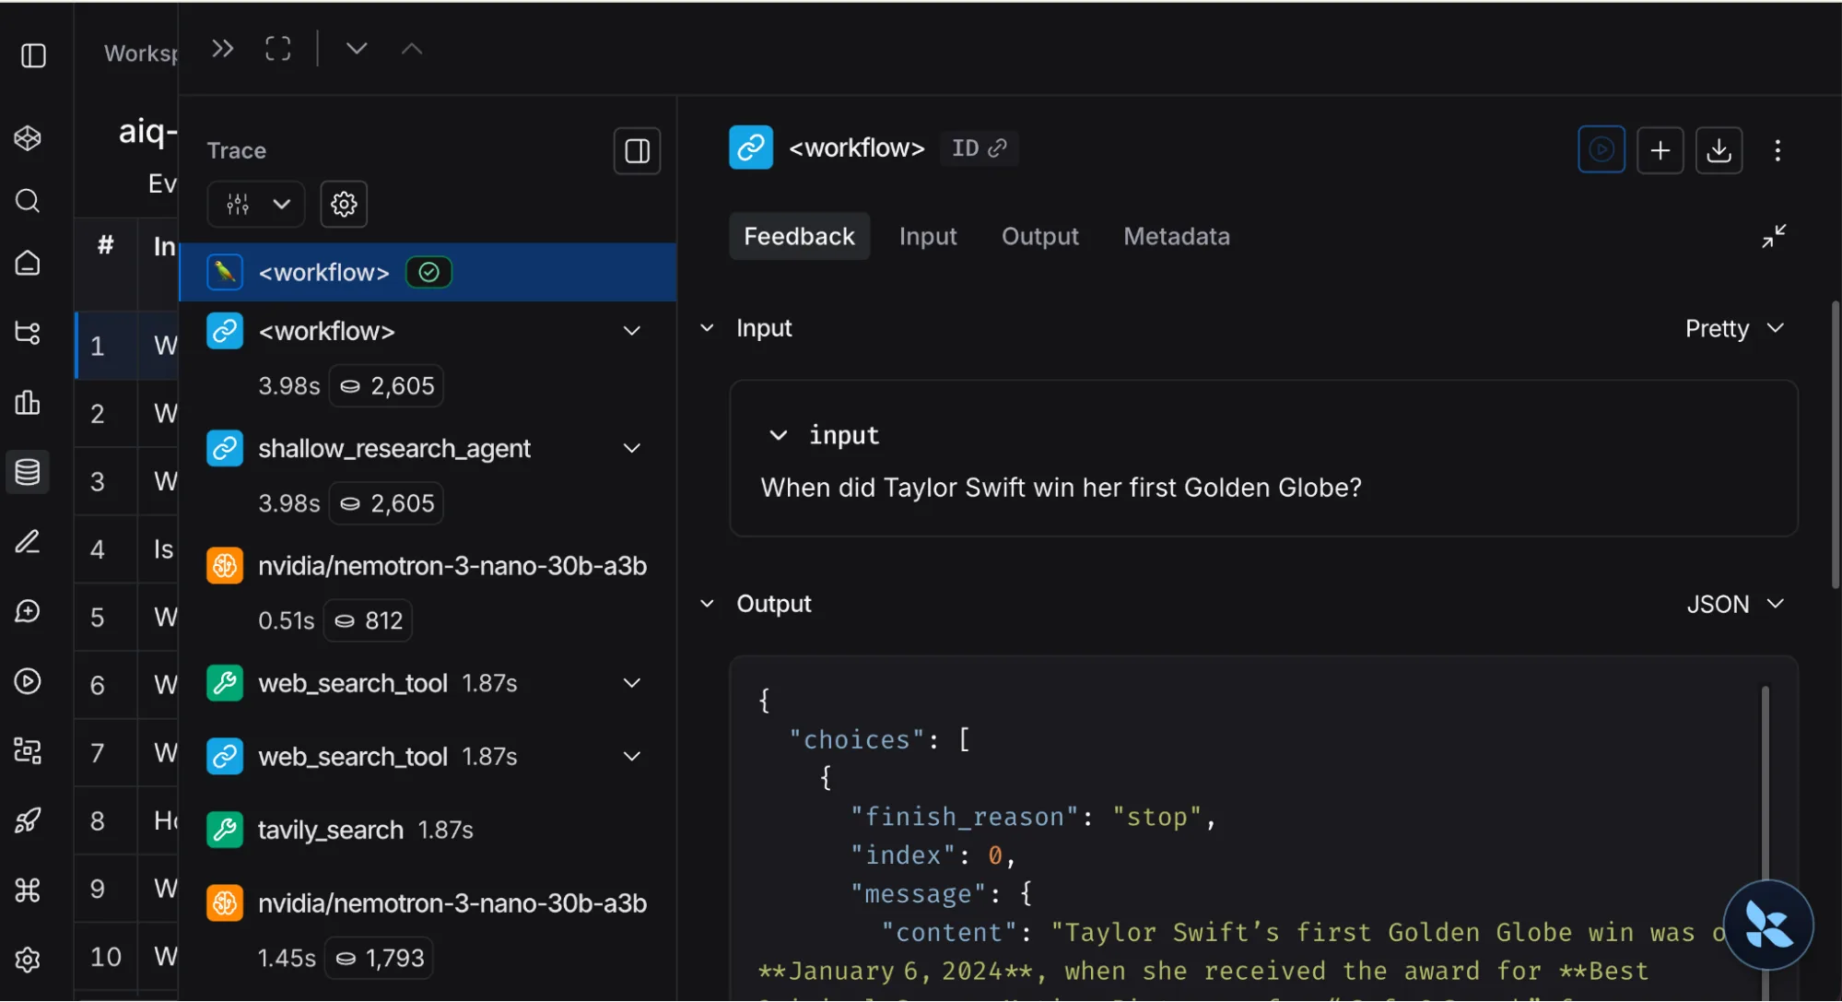Viewport: 1842px width, 1002px height.
Task: Collapse the shallow_research_agent tree node
Action: pos(631,448)
